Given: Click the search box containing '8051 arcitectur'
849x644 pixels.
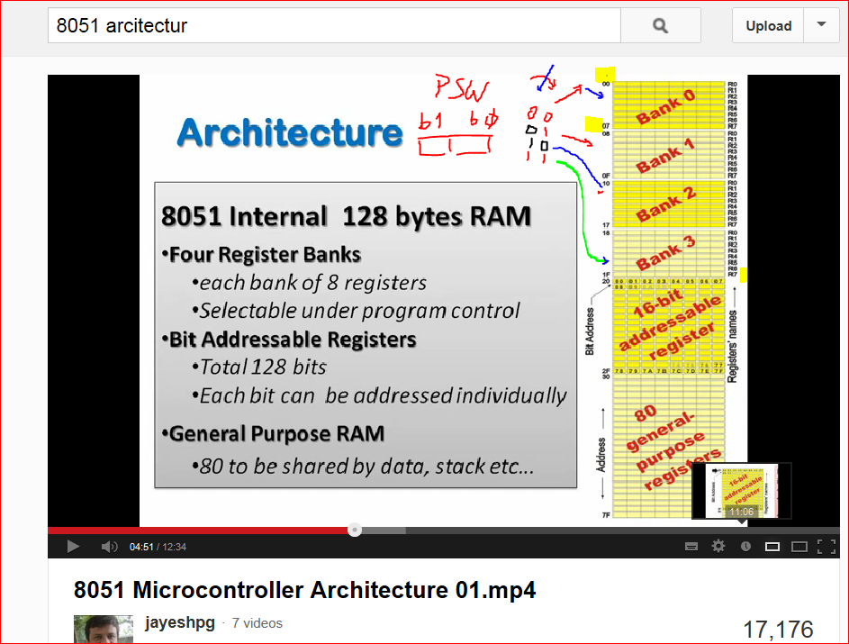Looking at the screenshot, I should point(334,25).
